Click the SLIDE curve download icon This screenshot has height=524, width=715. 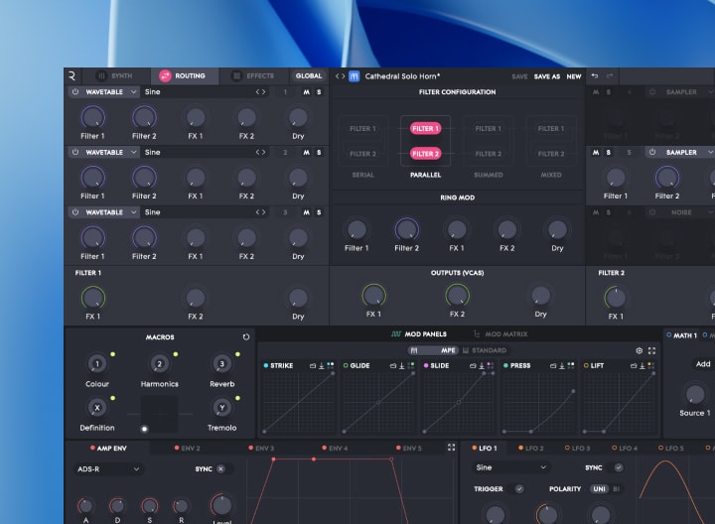point(482,365)
